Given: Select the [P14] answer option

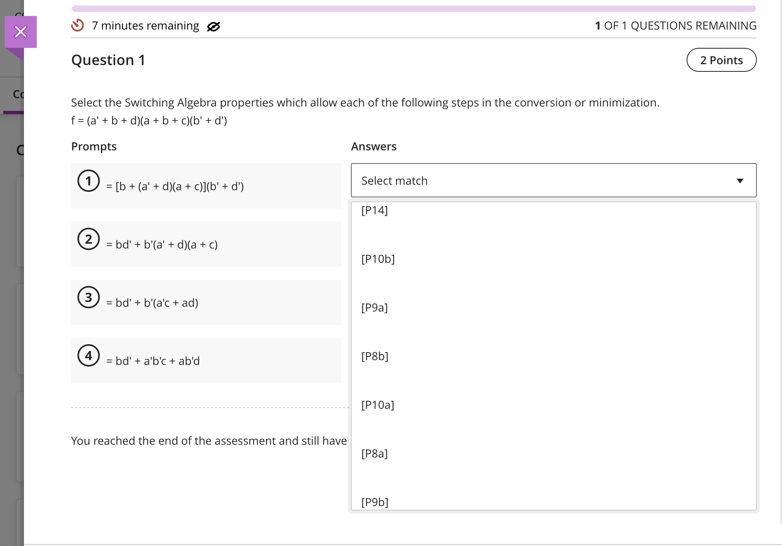Looking at the screenshot, I should pyautogui.click(x=374, y=210).
